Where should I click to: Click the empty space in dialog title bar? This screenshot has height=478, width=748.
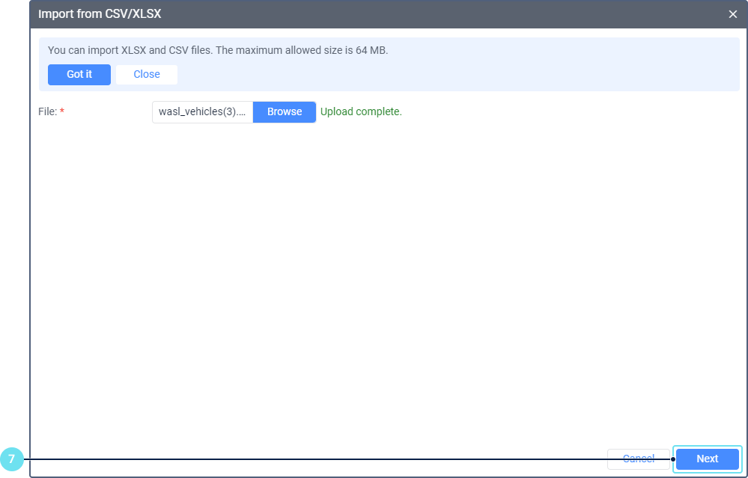coord(449,14)
